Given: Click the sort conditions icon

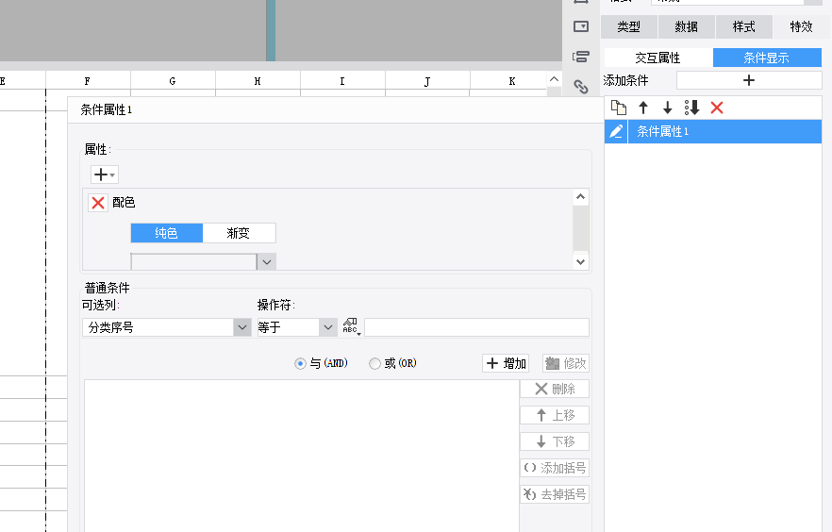Looking at the screenshot, I should tap(691, 108).
